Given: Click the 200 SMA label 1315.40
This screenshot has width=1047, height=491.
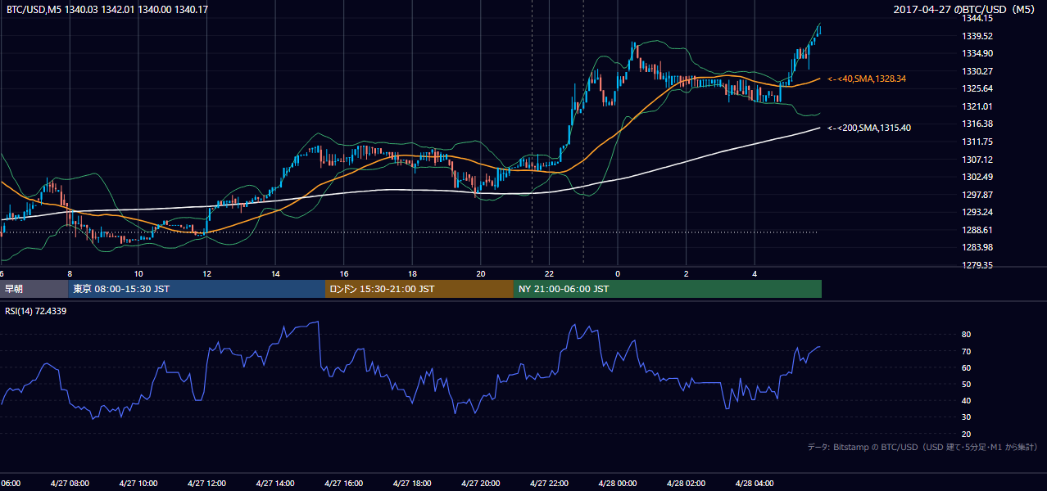Looking at the screenshot, I should (x=869, y=128).
